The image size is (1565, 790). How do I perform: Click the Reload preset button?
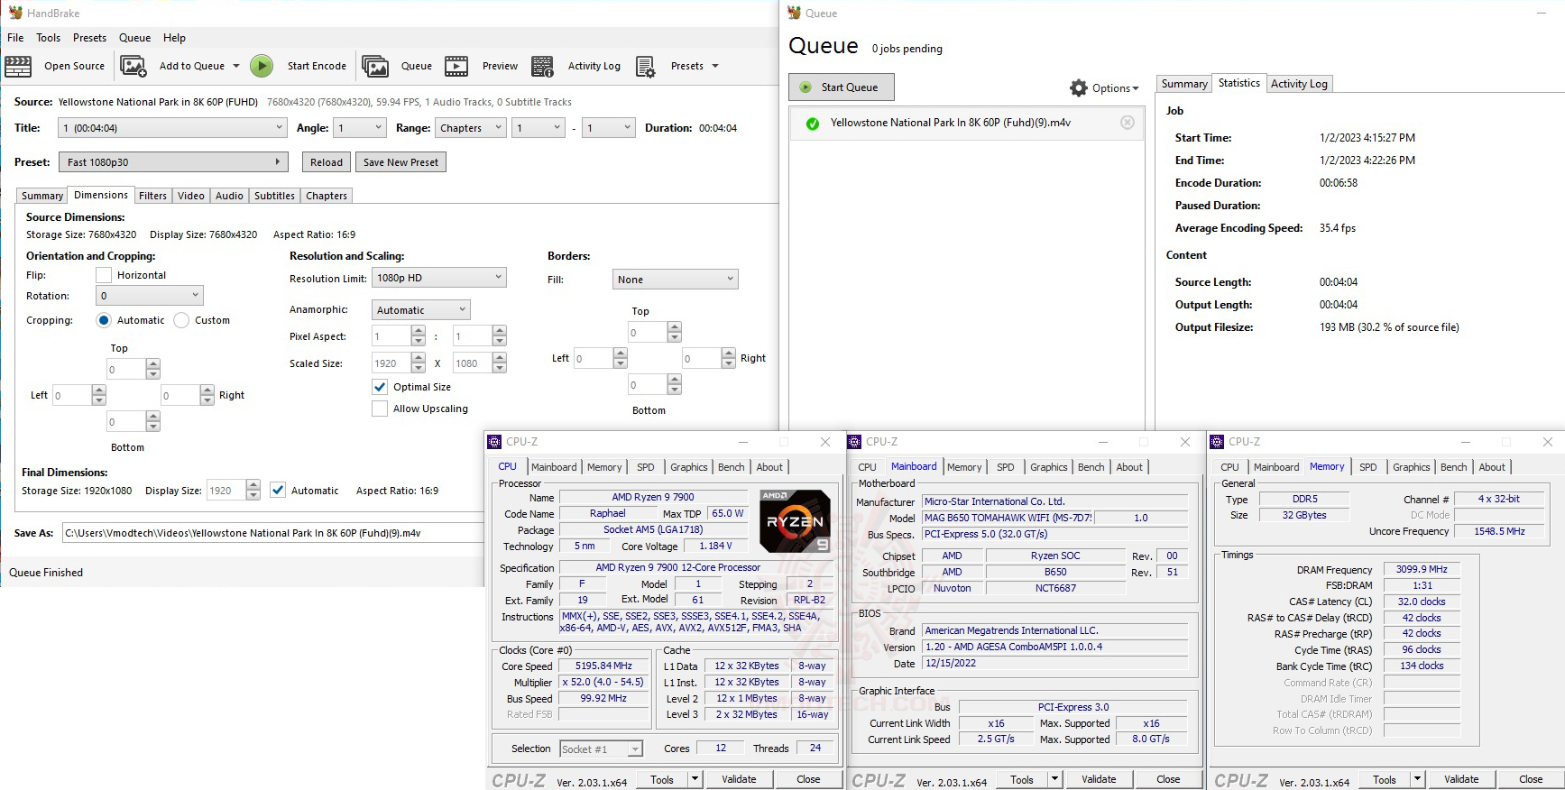pos(327,162)
